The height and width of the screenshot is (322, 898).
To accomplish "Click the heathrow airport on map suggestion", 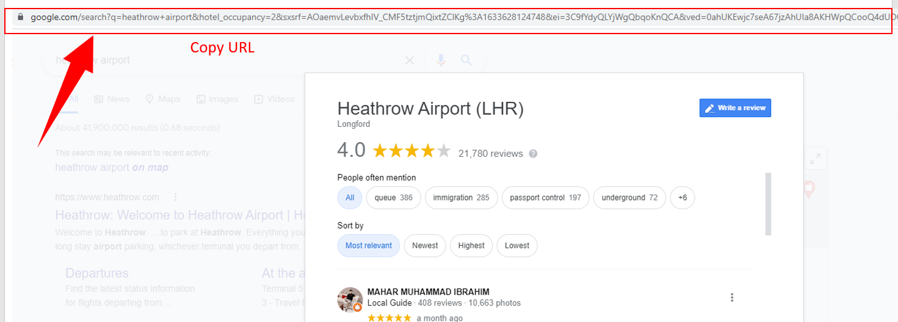I will click(x=112, y=167).
